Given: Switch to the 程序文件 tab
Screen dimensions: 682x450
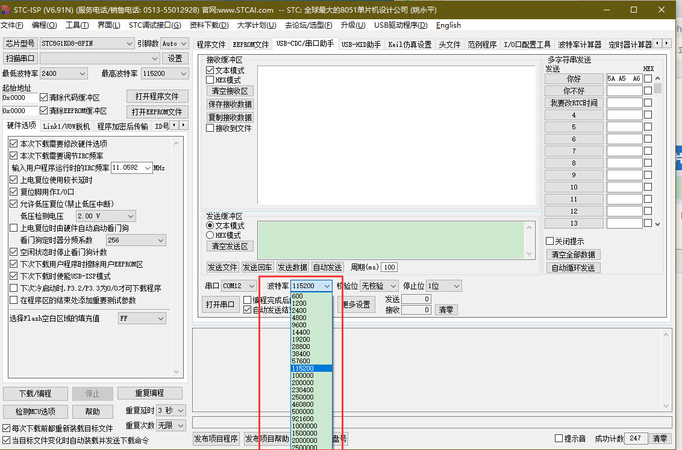Looking at the screenshot, I should pyautogui.click(x=211, y=45).
